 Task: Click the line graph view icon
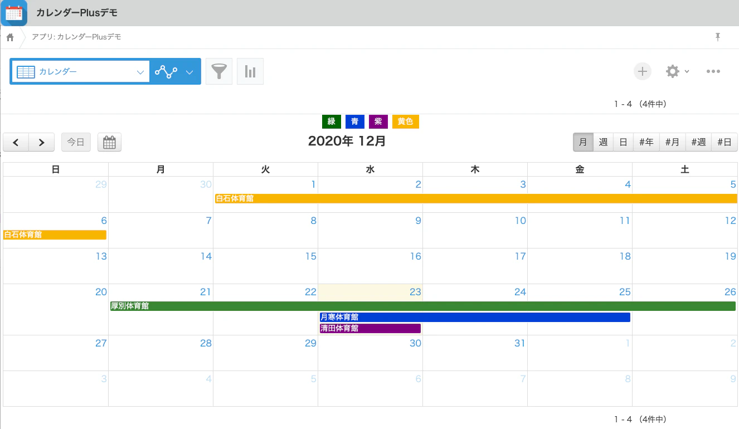coord(166,71)
